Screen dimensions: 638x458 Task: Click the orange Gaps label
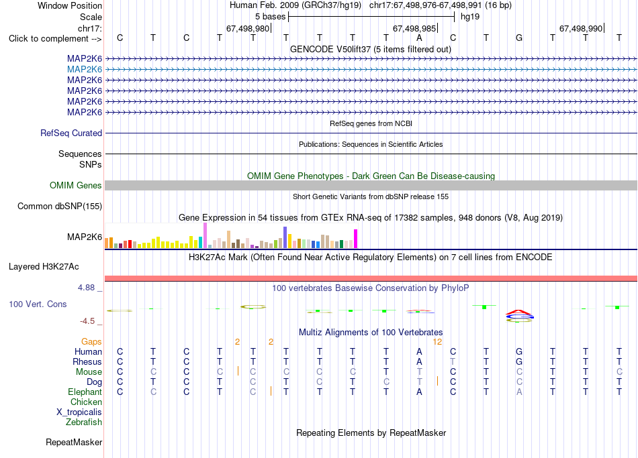[x=91, y=342]
